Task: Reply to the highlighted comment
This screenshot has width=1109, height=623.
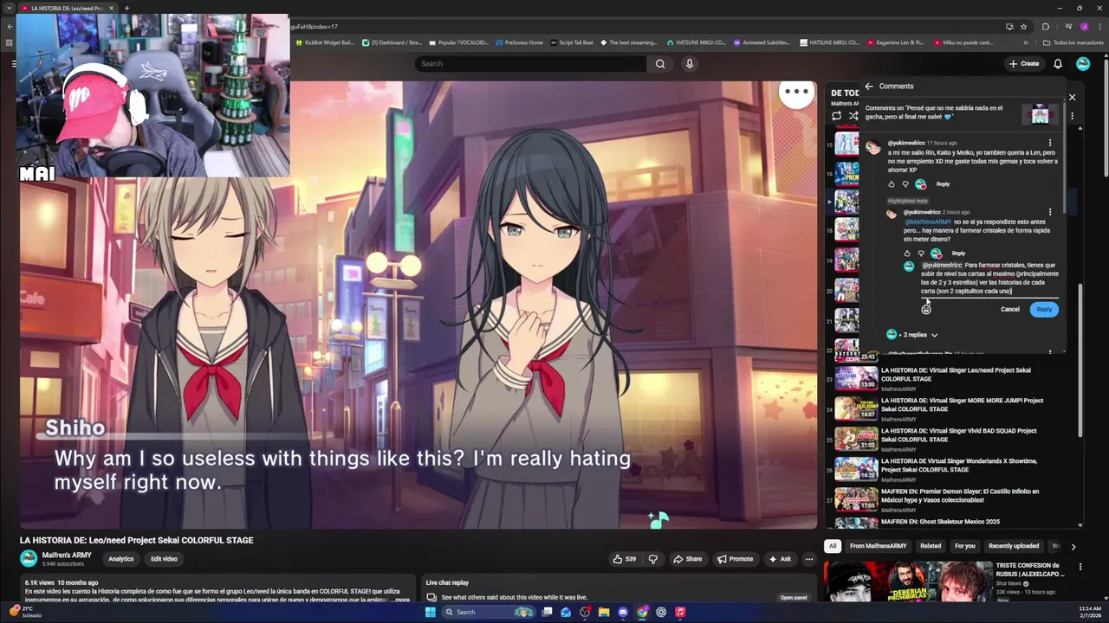Action: [x=958, y=254]
